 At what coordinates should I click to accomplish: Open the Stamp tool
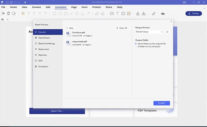[x=138, y=13]
